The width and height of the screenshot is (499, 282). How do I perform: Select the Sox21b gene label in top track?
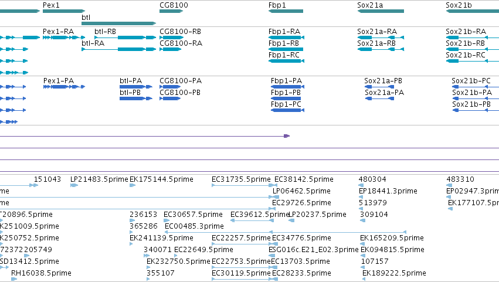459,5
